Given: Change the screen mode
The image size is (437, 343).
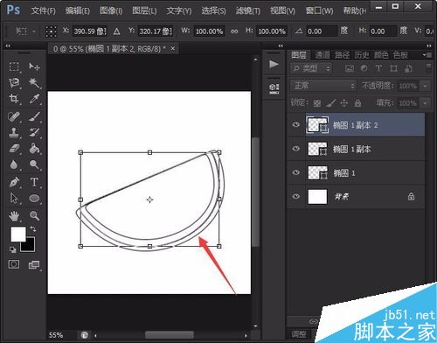Looking at the screenshot, I should coord(34,265).
